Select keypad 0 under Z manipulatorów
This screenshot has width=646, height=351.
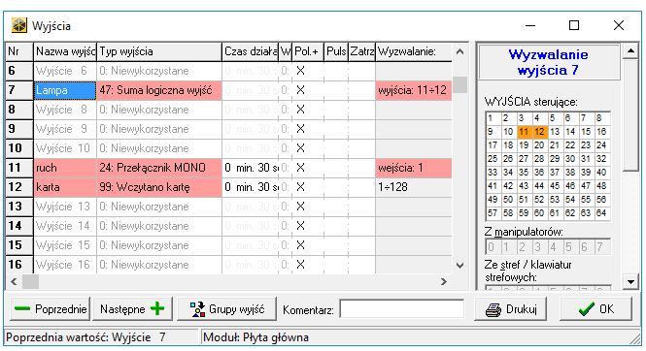(493, 247)
